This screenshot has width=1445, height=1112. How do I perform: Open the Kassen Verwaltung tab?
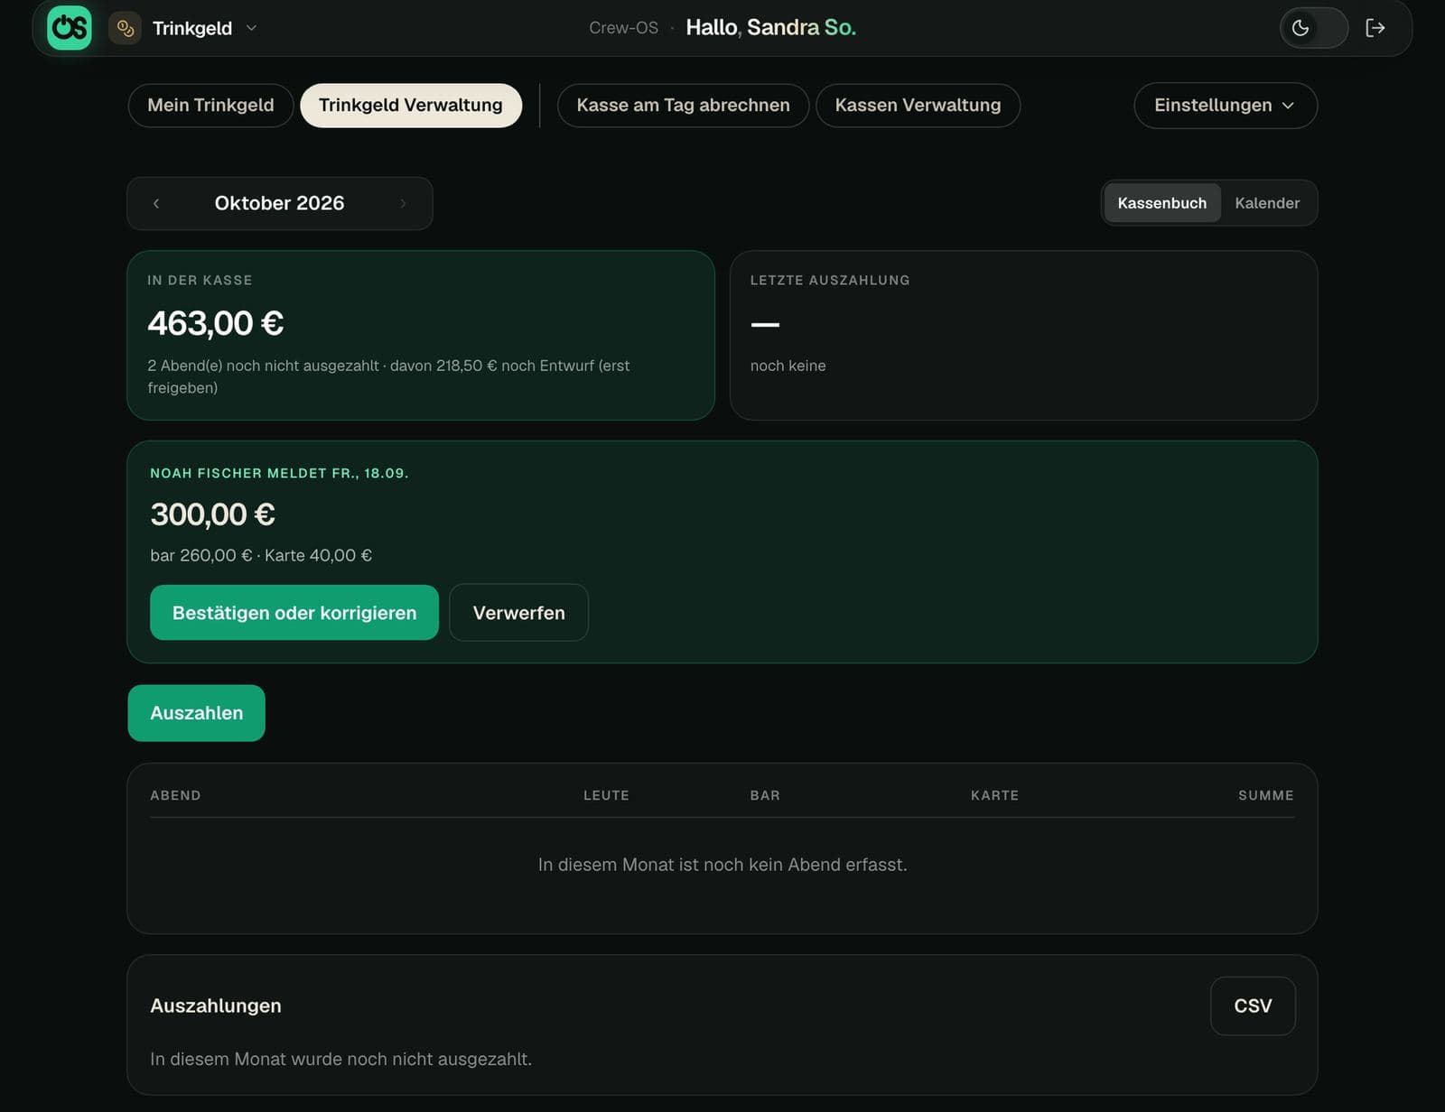[918, 106]
